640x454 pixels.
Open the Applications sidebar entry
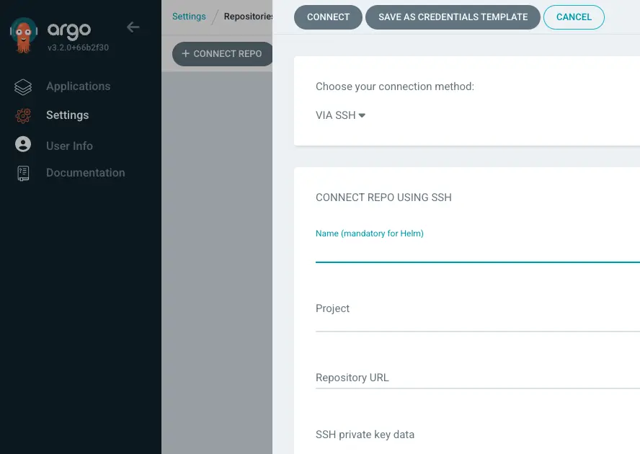tap(77, 86)
